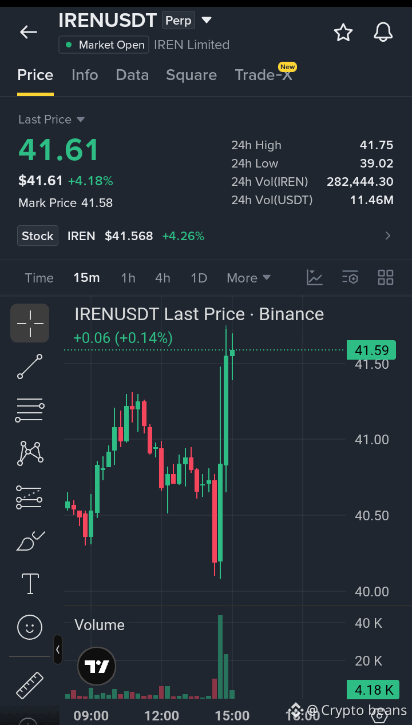Tap the large 41.61 last price
This screenshot has height=725, width=412.
[x=59, y=150]
